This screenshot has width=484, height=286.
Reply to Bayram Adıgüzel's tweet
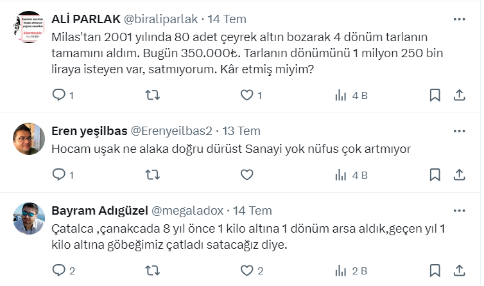pyautogui.click(x=59, y=271)
